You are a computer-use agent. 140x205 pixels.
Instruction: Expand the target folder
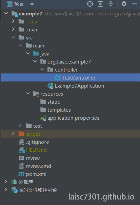(x=13, y=133)
